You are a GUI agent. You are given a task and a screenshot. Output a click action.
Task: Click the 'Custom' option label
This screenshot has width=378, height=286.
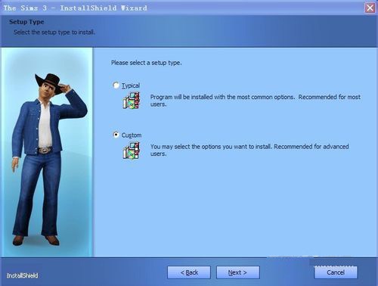pyautogui.click(x=132, y=135)
